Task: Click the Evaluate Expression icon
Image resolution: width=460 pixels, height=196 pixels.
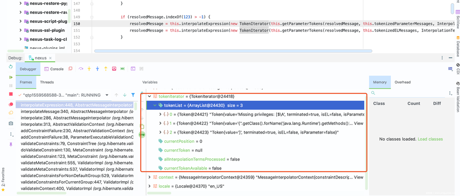Action: point(133,69)
